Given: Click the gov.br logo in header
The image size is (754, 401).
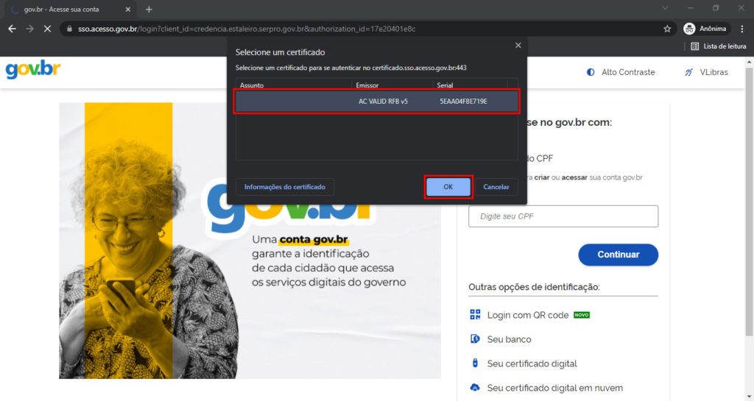Looking at the screenshot, I should pos(32,70).
